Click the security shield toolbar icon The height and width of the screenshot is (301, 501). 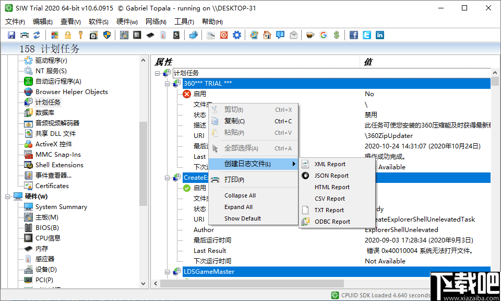[x=108, y=34]
